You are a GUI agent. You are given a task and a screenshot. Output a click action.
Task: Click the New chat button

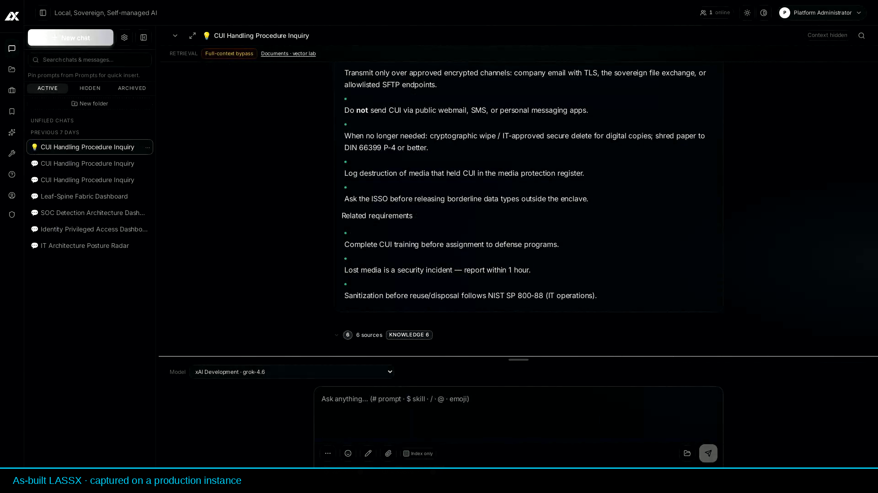point(70,38)
